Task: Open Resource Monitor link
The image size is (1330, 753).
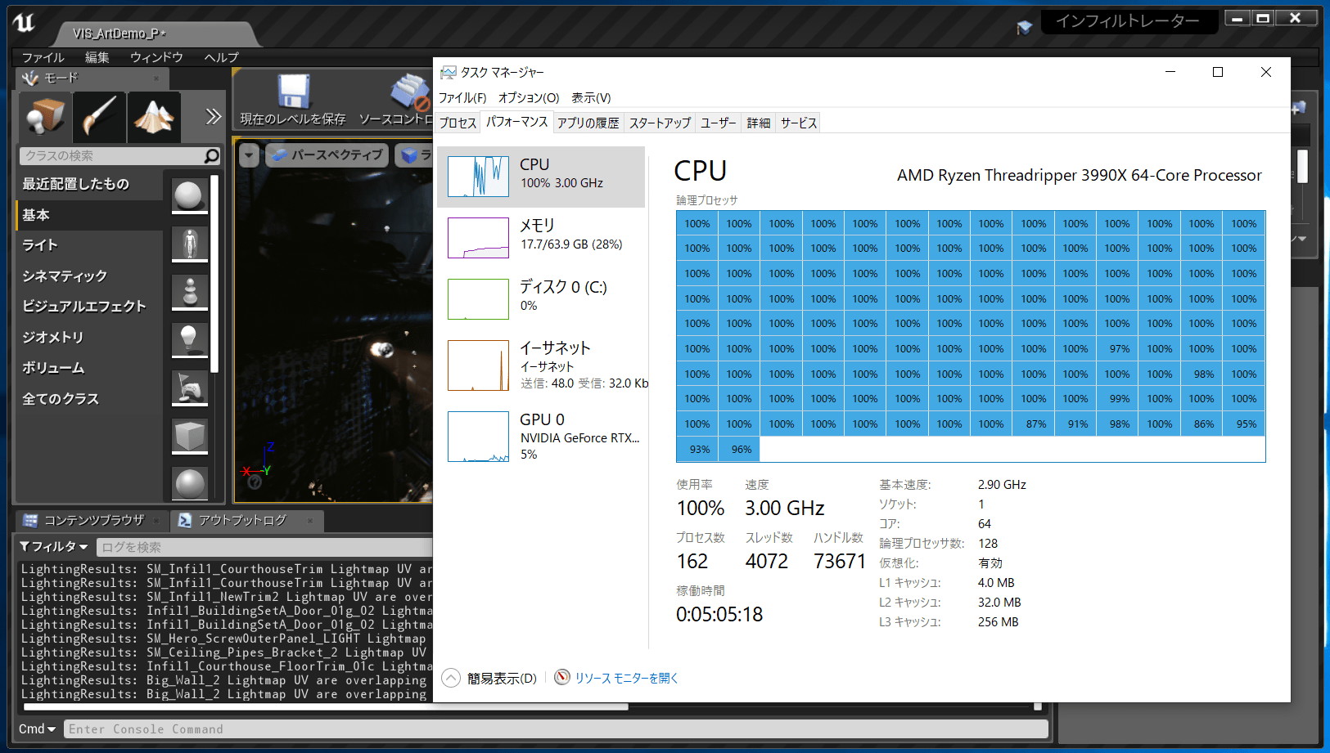Action: pos(626,678)
